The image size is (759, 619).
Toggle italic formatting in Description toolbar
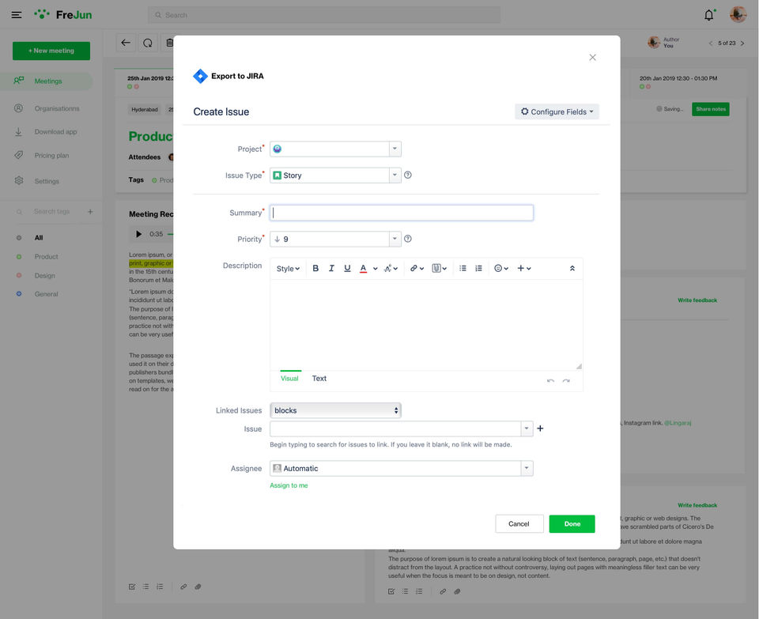(x=331, y=268)
